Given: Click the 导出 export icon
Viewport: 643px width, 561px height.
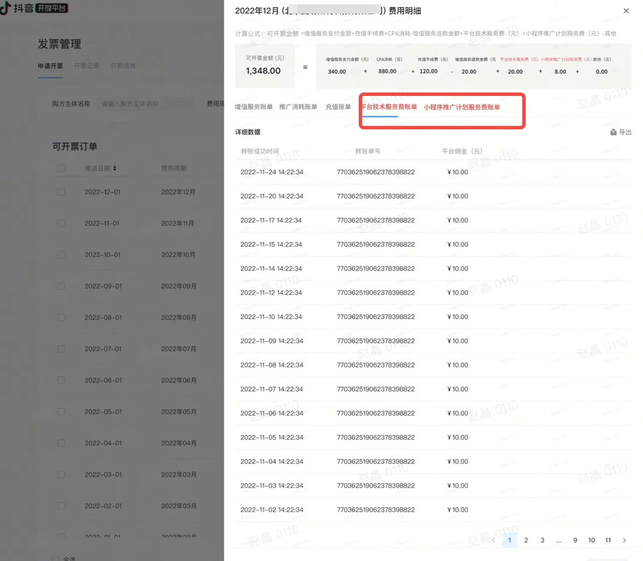Looking at the screenshot, I should click(613, 132).
